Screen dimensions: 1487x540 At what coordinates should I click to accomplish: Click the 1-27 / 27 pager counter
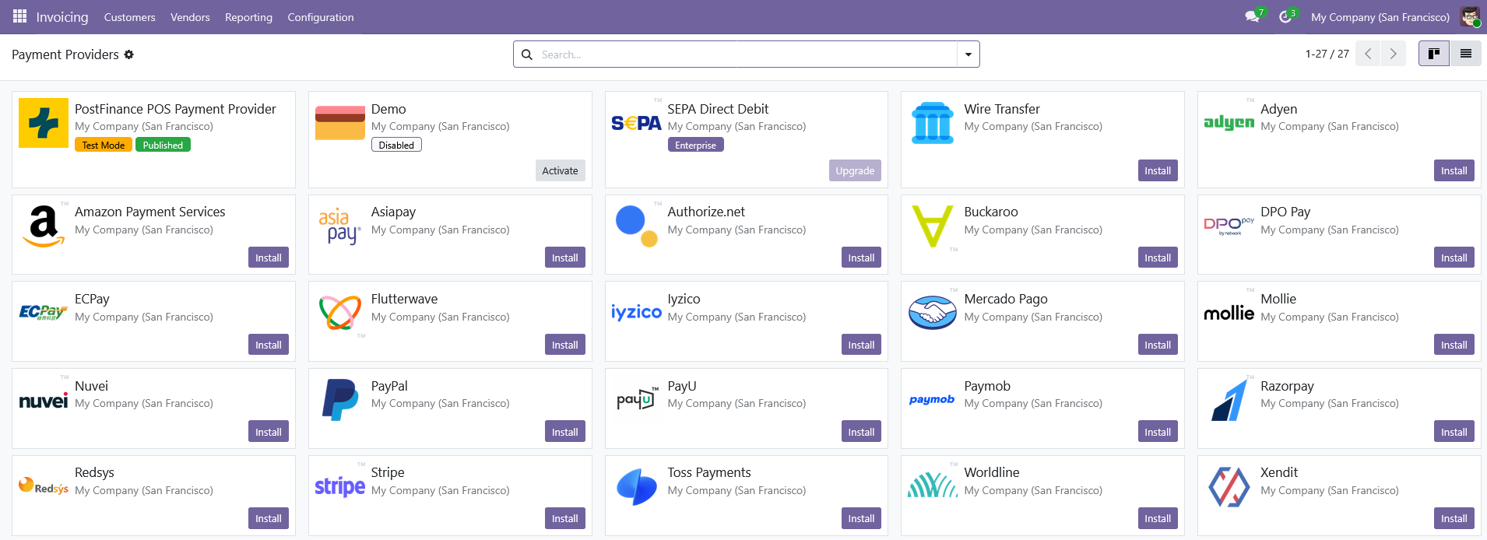[x=1327, y=54]
